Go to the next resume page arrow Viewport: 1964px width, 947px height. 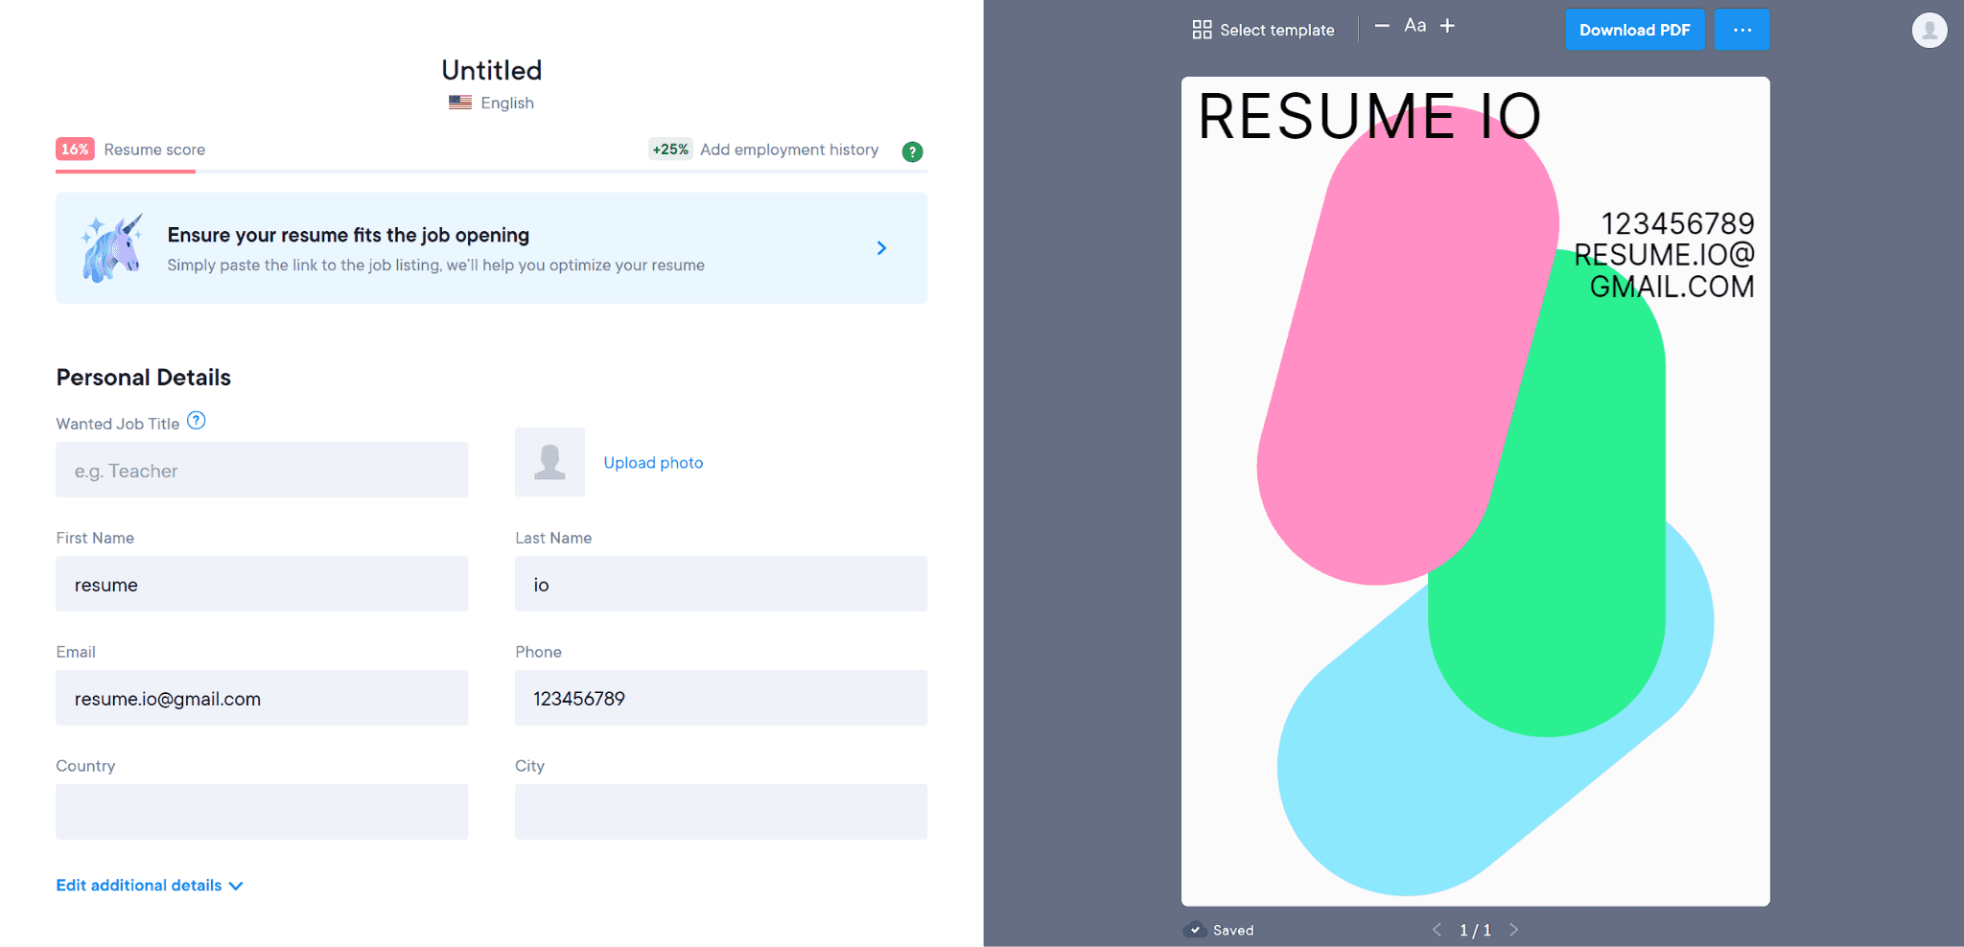click(1513, 930)
